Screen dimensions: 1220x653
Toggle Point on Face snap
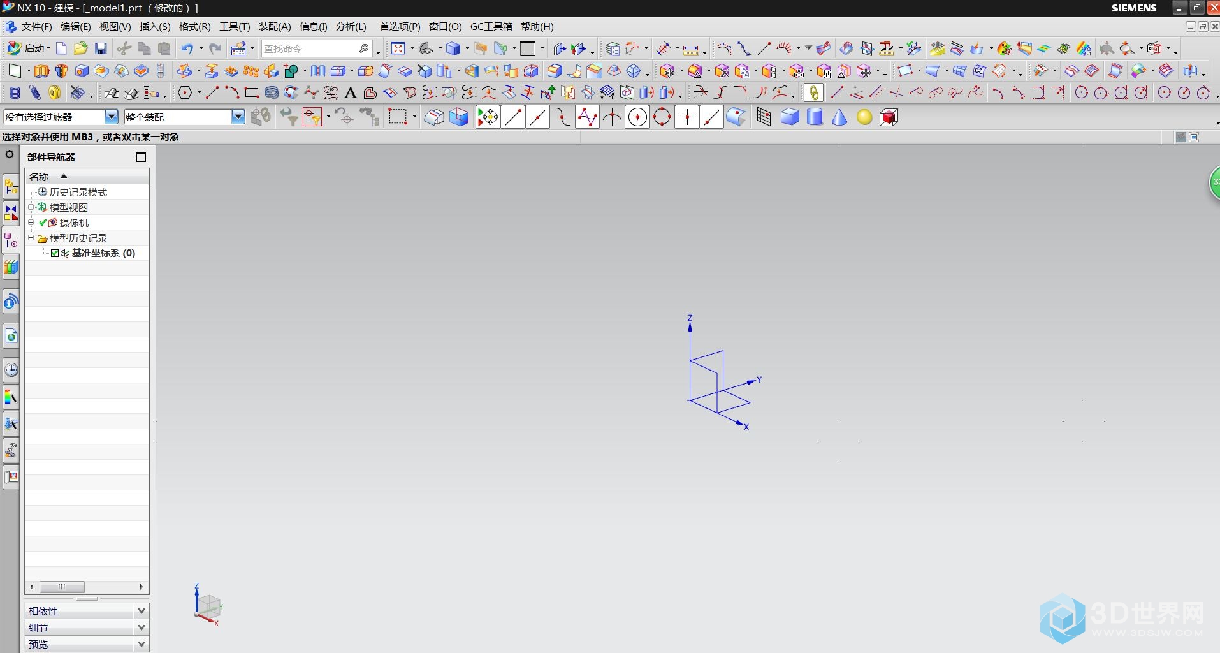pos(736,117)
